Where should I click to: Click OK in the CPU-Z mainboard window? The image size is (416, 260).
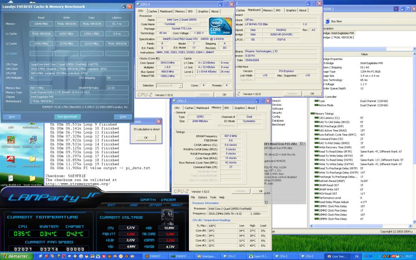click(x=312, y=94)
